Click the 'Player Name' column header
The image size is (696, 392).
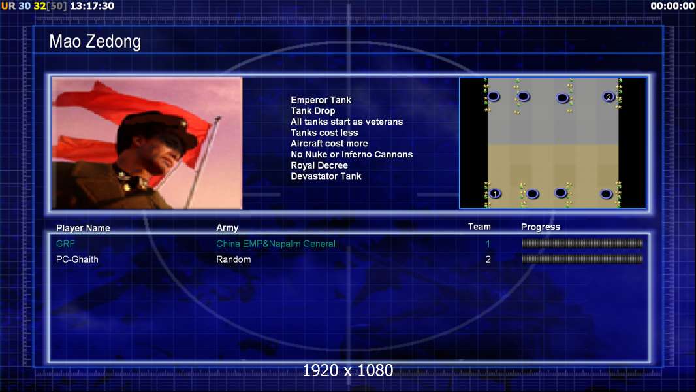tap(83, 228)
